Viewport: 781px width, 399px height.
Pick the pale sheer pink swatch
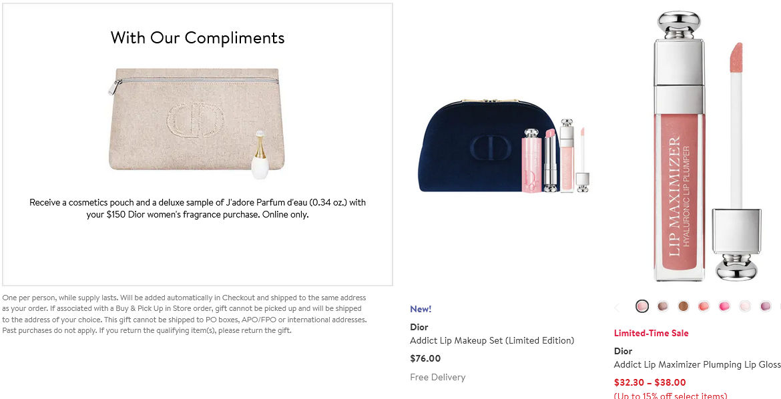pyautogui.click(x=745, y=306)
